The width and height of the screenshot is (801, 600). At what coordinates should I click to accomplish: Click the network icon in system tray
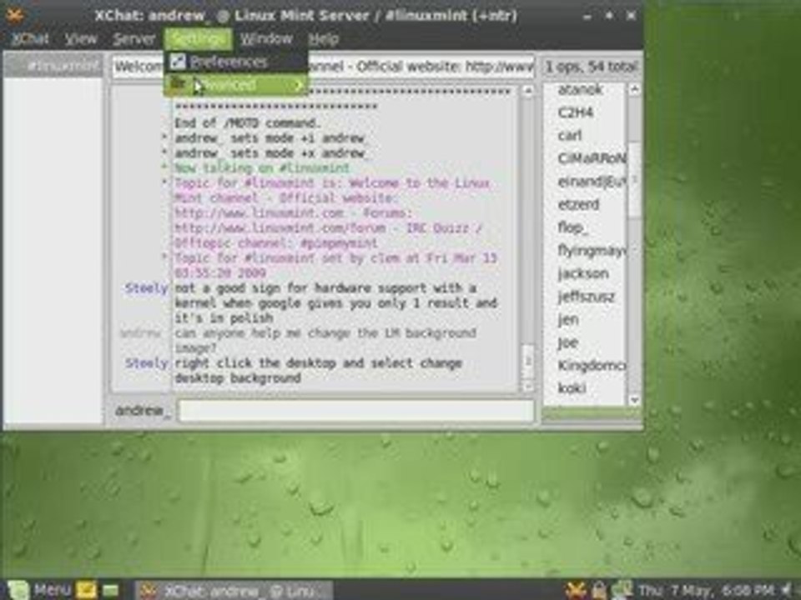pyautogui.click(x=622, y=590)
